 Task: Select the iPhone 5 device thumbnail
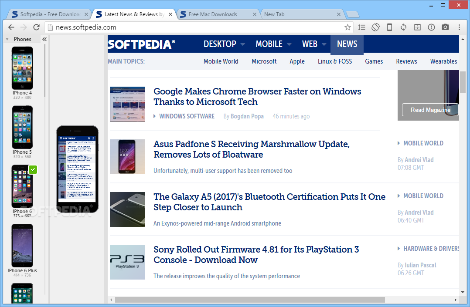click(x=22, y=127)
